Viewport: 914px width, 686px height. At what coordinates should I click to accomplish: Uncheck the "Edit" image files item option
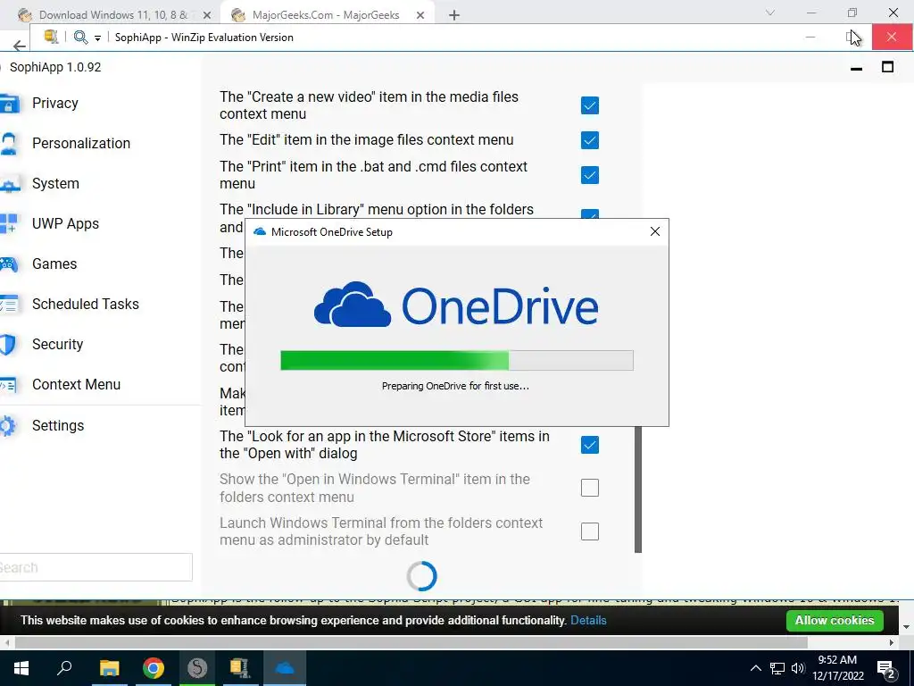[x=590, y=140]
